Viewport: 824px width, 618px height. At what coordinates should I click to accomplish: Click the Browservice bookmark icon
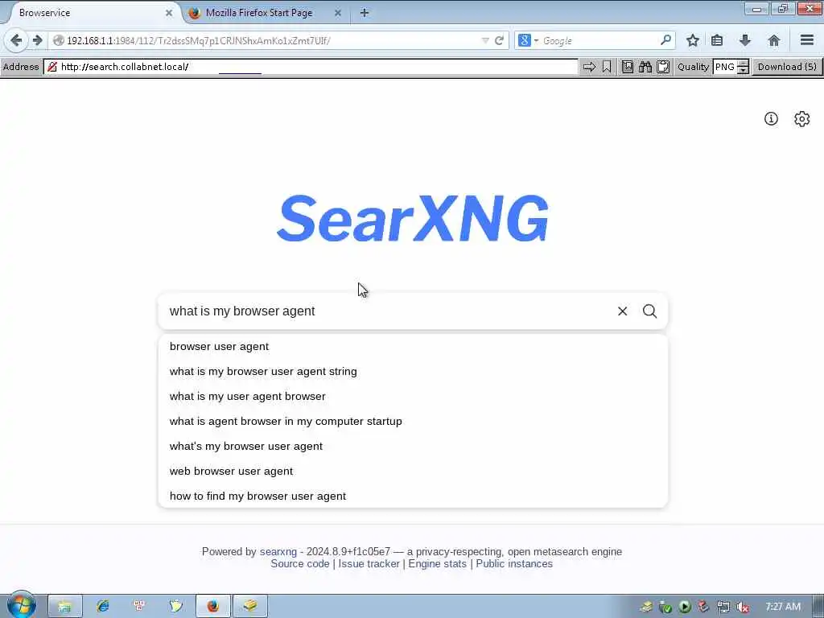pos(607,67)
